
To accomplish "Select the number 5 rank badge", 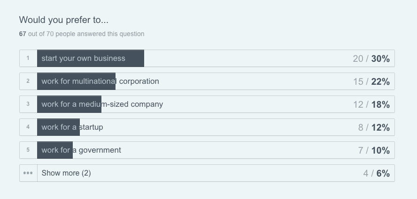I will [x=28, y=150].
